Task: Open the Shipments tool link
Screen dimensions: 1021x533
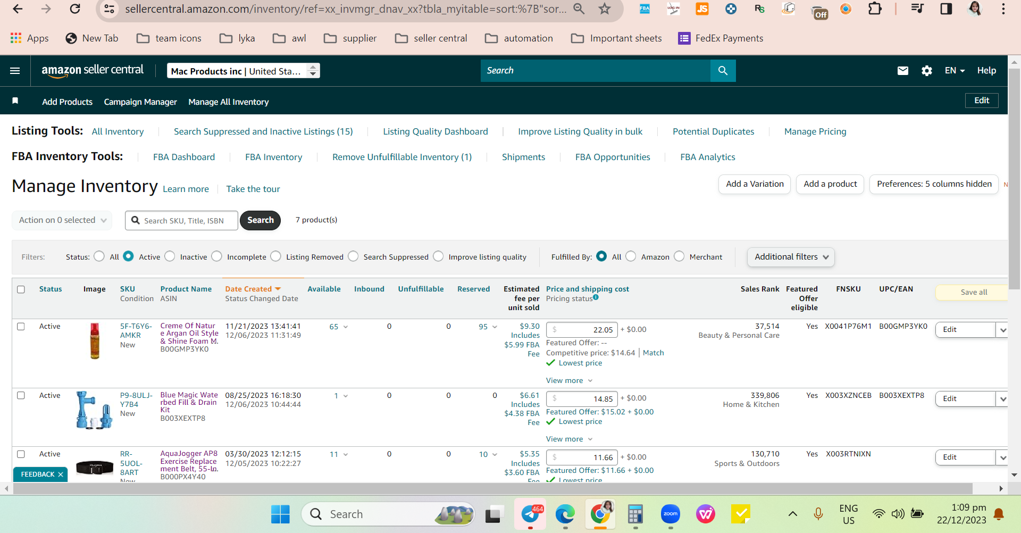Action: (523, 157)
